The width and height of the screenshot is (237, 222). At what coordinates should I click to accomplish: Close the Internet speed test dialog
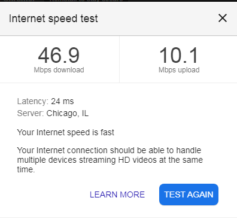pyautogui.click(x=223, y=18)
